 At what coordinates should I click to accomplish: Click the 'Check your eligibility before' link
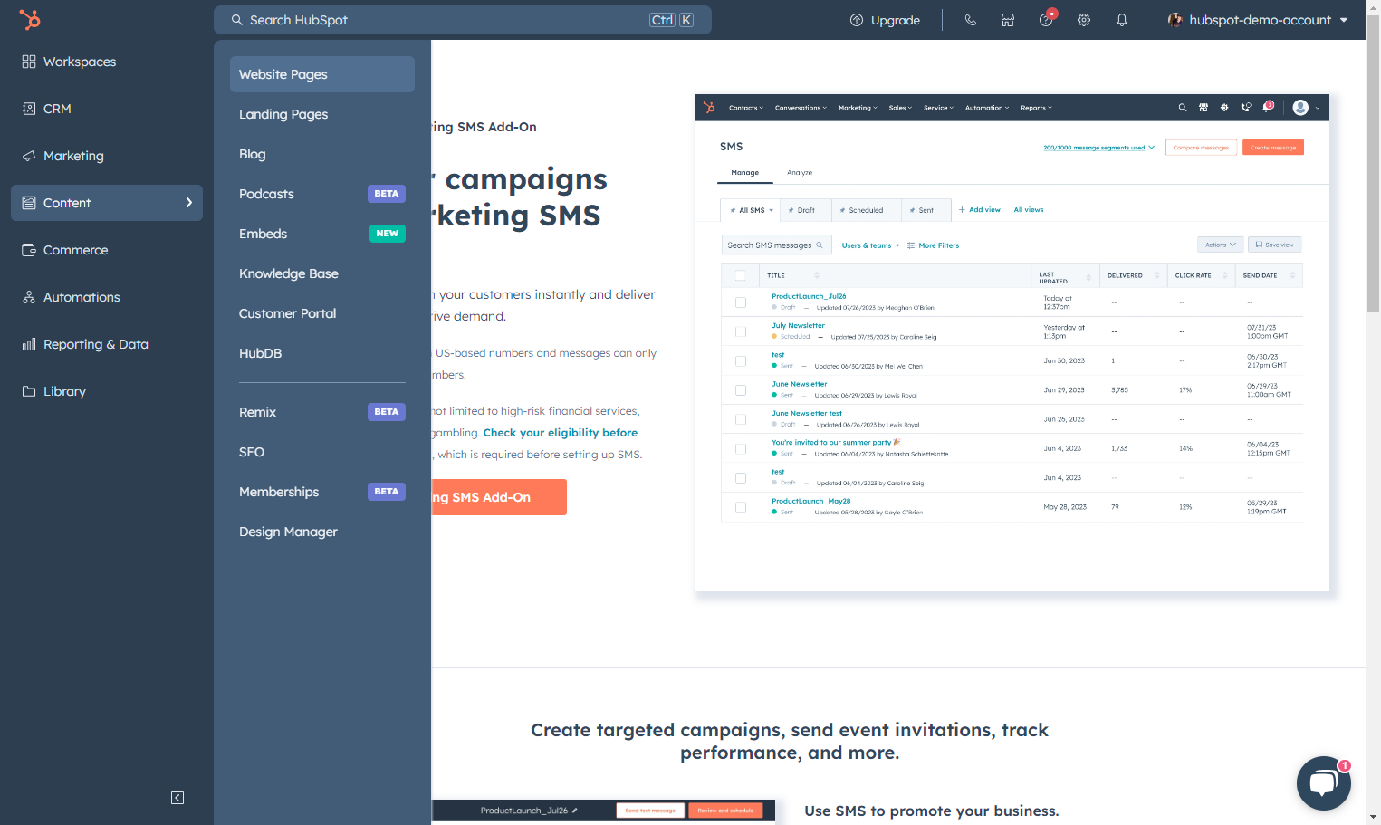[x=560, y=433]
